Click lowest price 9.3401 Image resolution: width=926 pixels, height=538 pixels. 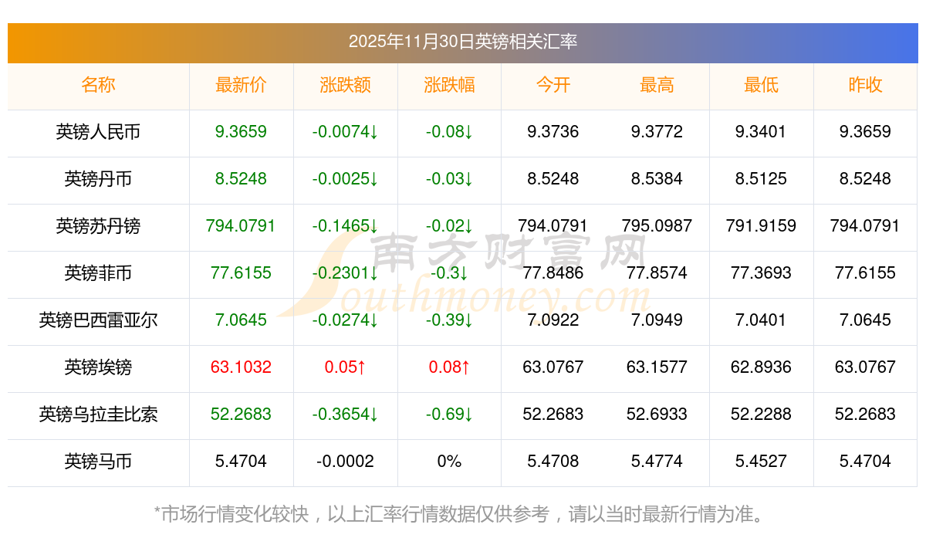coord(761,132)
